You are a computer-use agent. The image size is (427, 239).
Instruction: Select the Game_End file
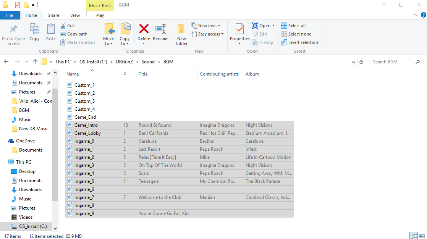point(85,117)
